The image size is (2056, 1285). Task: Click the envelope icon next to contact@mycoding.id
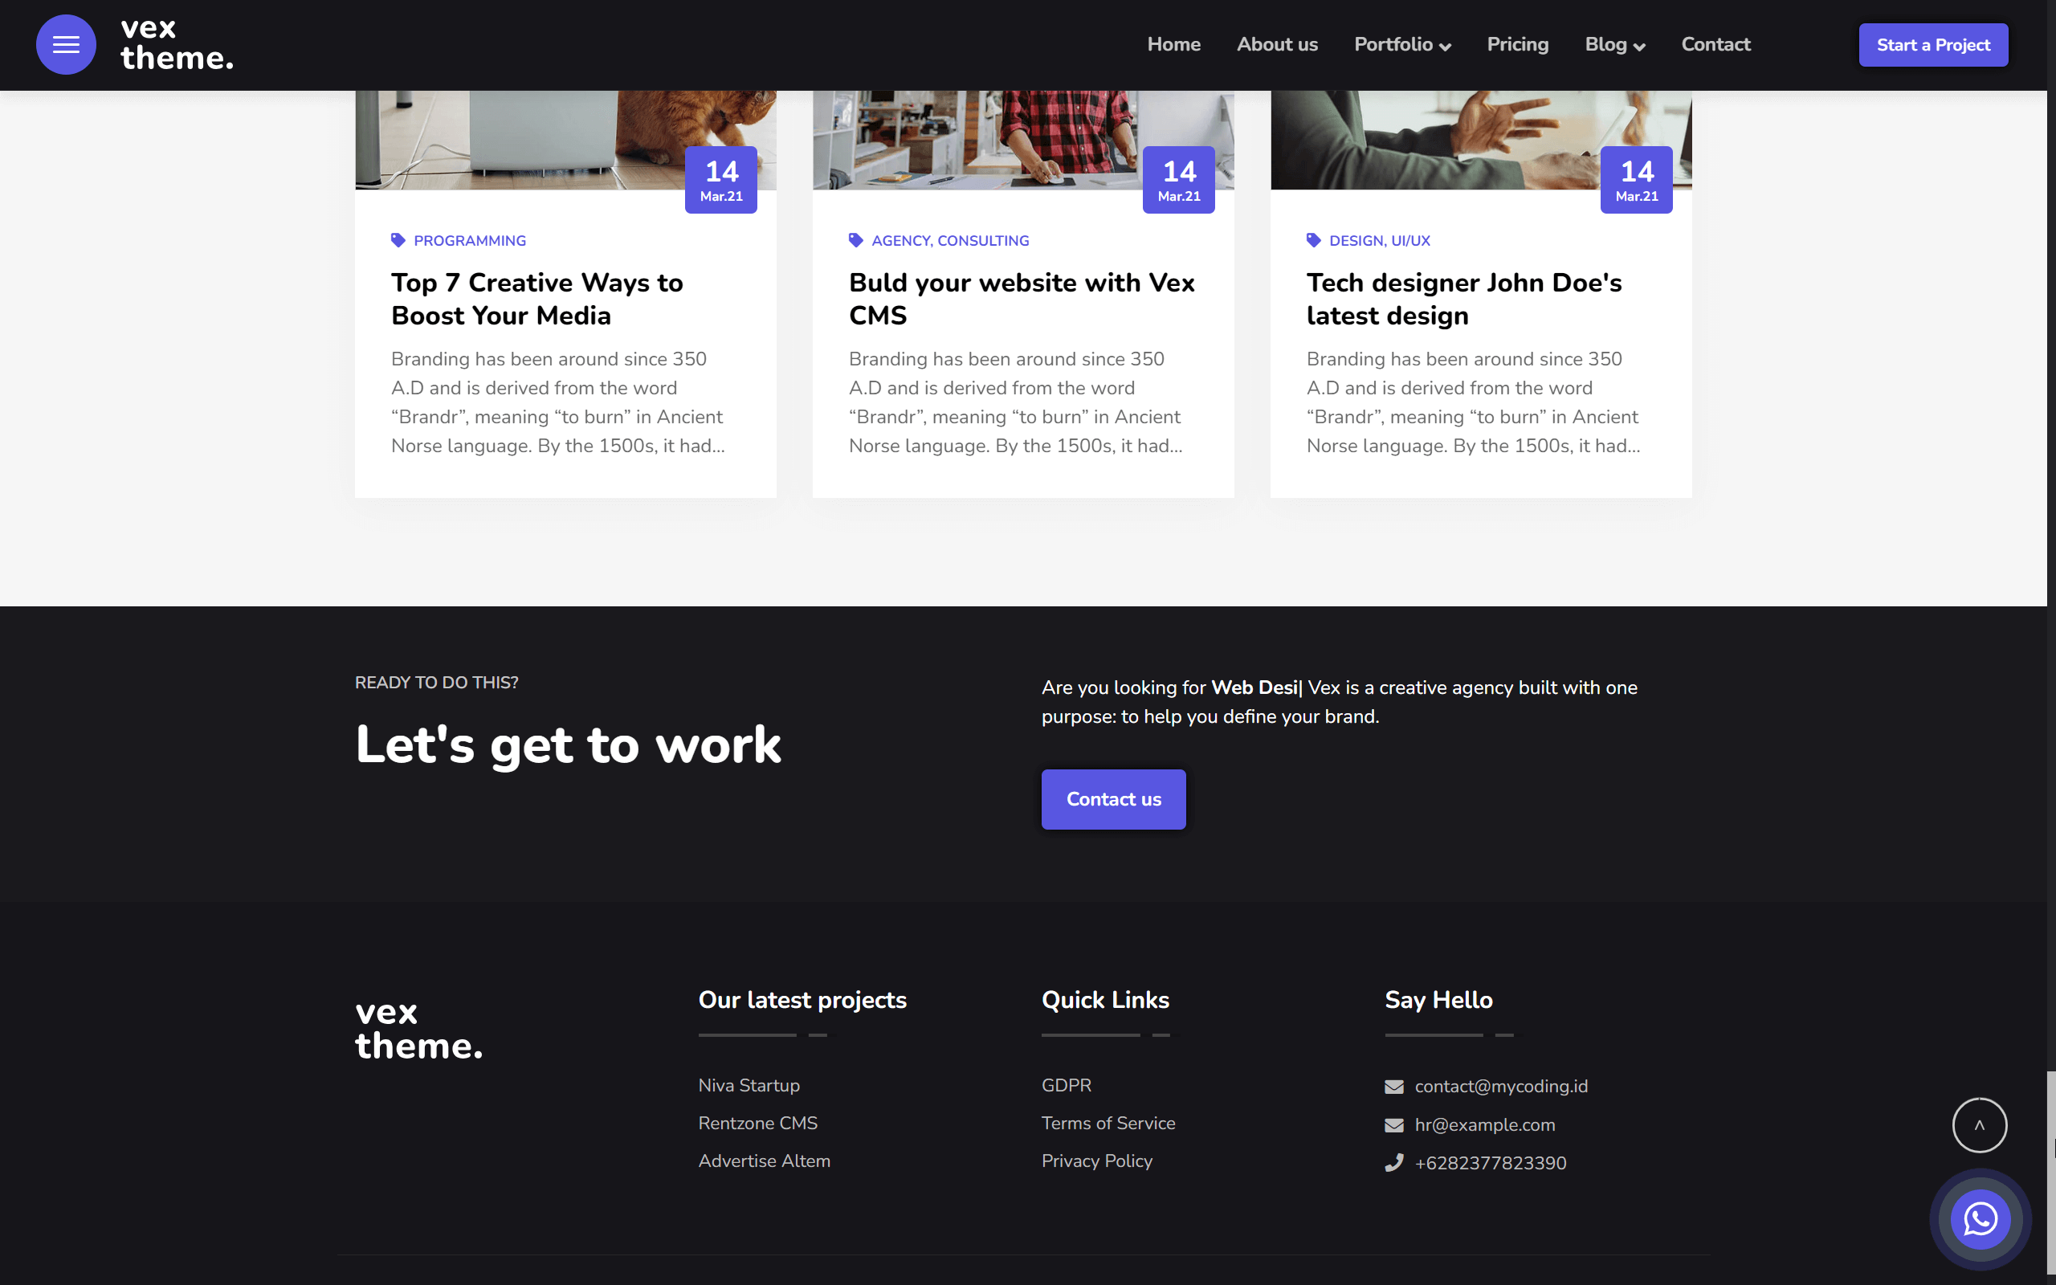[x=1394, y=1087]
